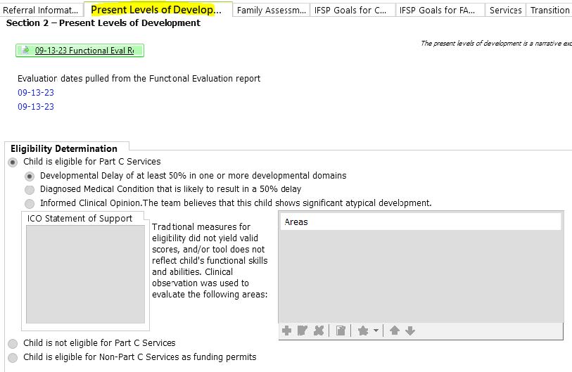Click the move up arrow icon
572x372 pixels.
[x=395, y=331]
